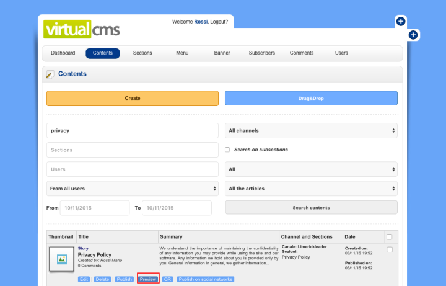The height and width of the screenshot is (286, 446).
Task: Click the Logout link
Action: click(217, 22)
